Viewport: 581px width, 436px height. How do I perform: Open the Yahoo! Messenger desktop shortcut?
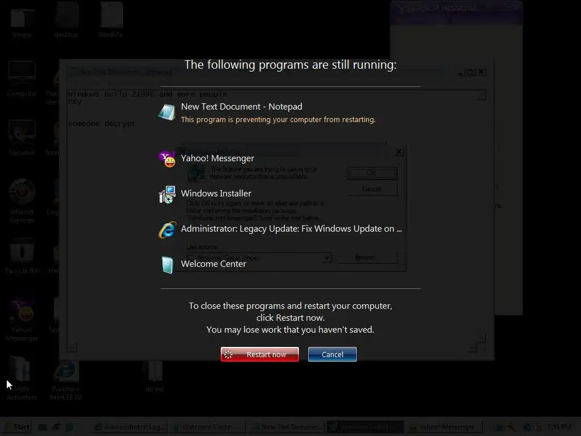[22, 319]
